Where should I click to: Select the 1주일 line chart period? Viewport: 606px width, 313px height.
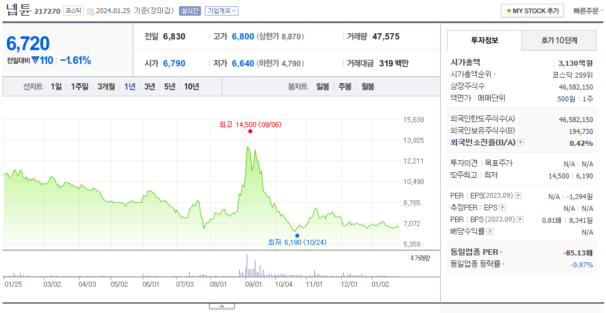pos(80,86)
